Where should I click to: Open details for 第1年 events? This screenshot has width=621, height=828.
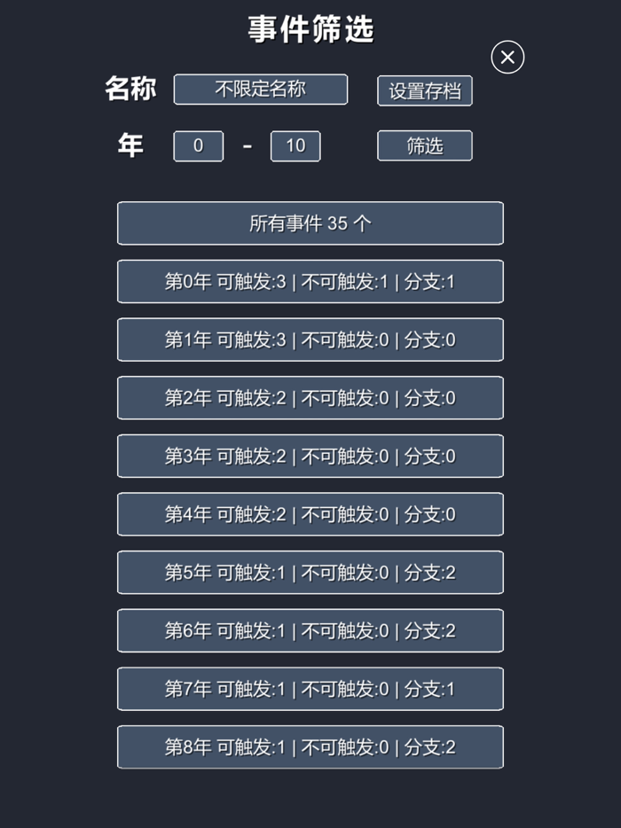coord(310,340)
